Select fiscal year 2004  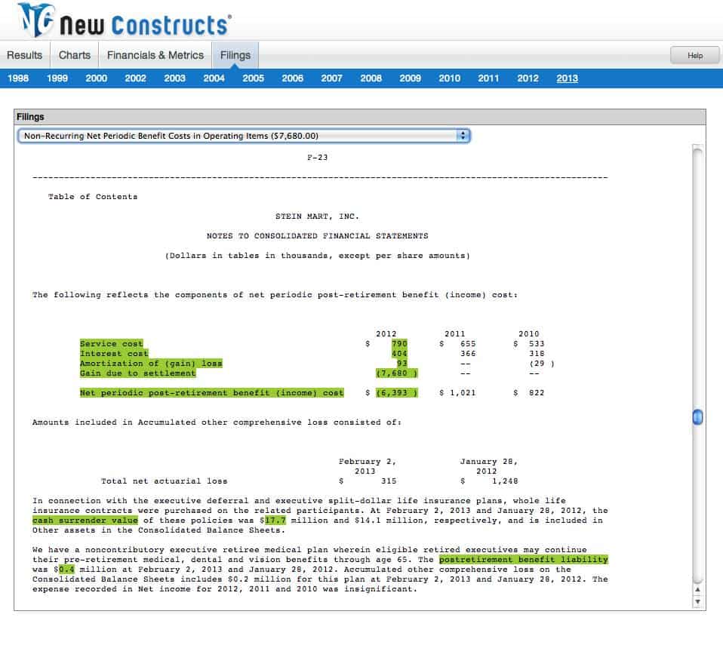pos(214,78)
